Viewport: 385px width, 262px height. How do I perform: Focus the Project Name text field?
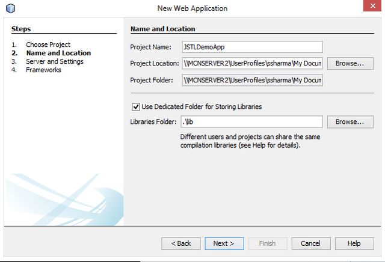[252, 47]
